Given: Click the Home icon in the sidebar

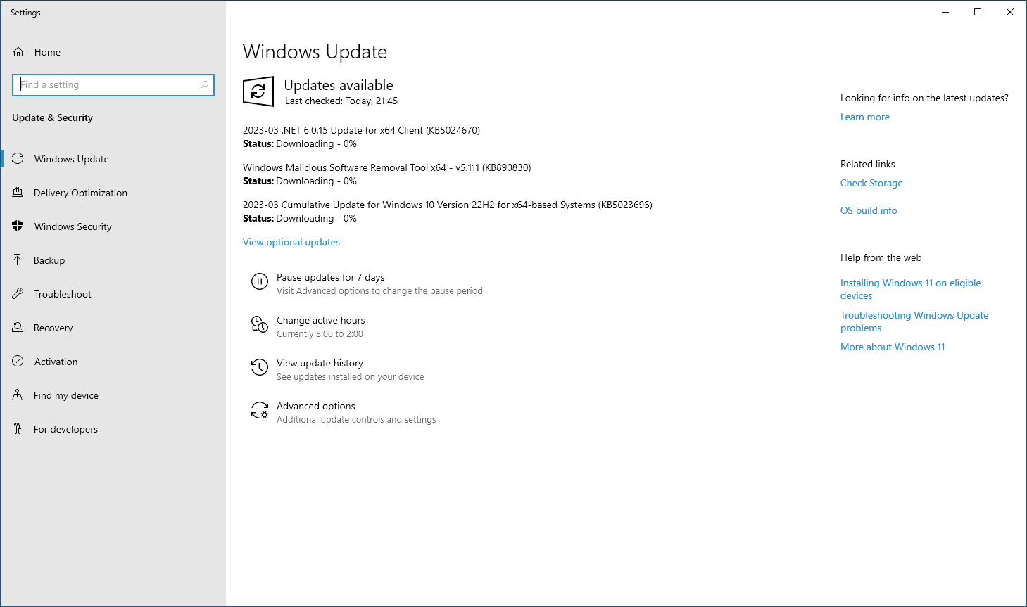Looking at the screenshot, I should pyautogui.click(x=18, y=52).
